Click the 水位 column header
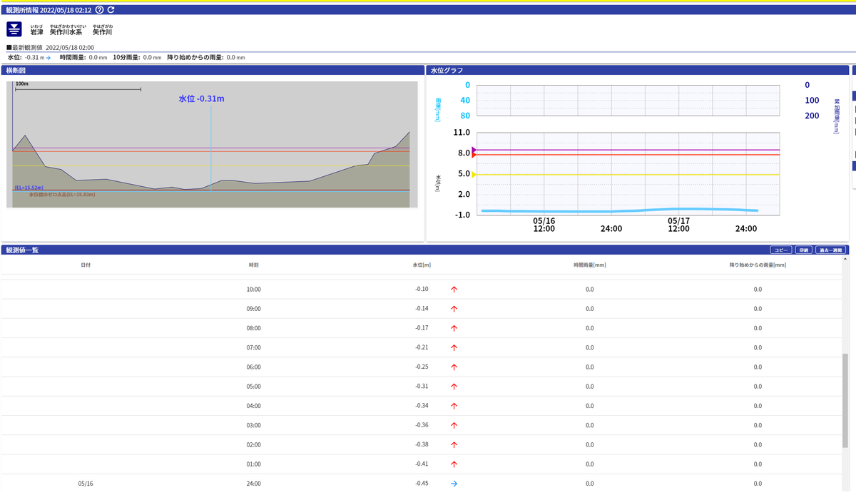The width and height of the screenshot is (856, 495). pos(422,265)
